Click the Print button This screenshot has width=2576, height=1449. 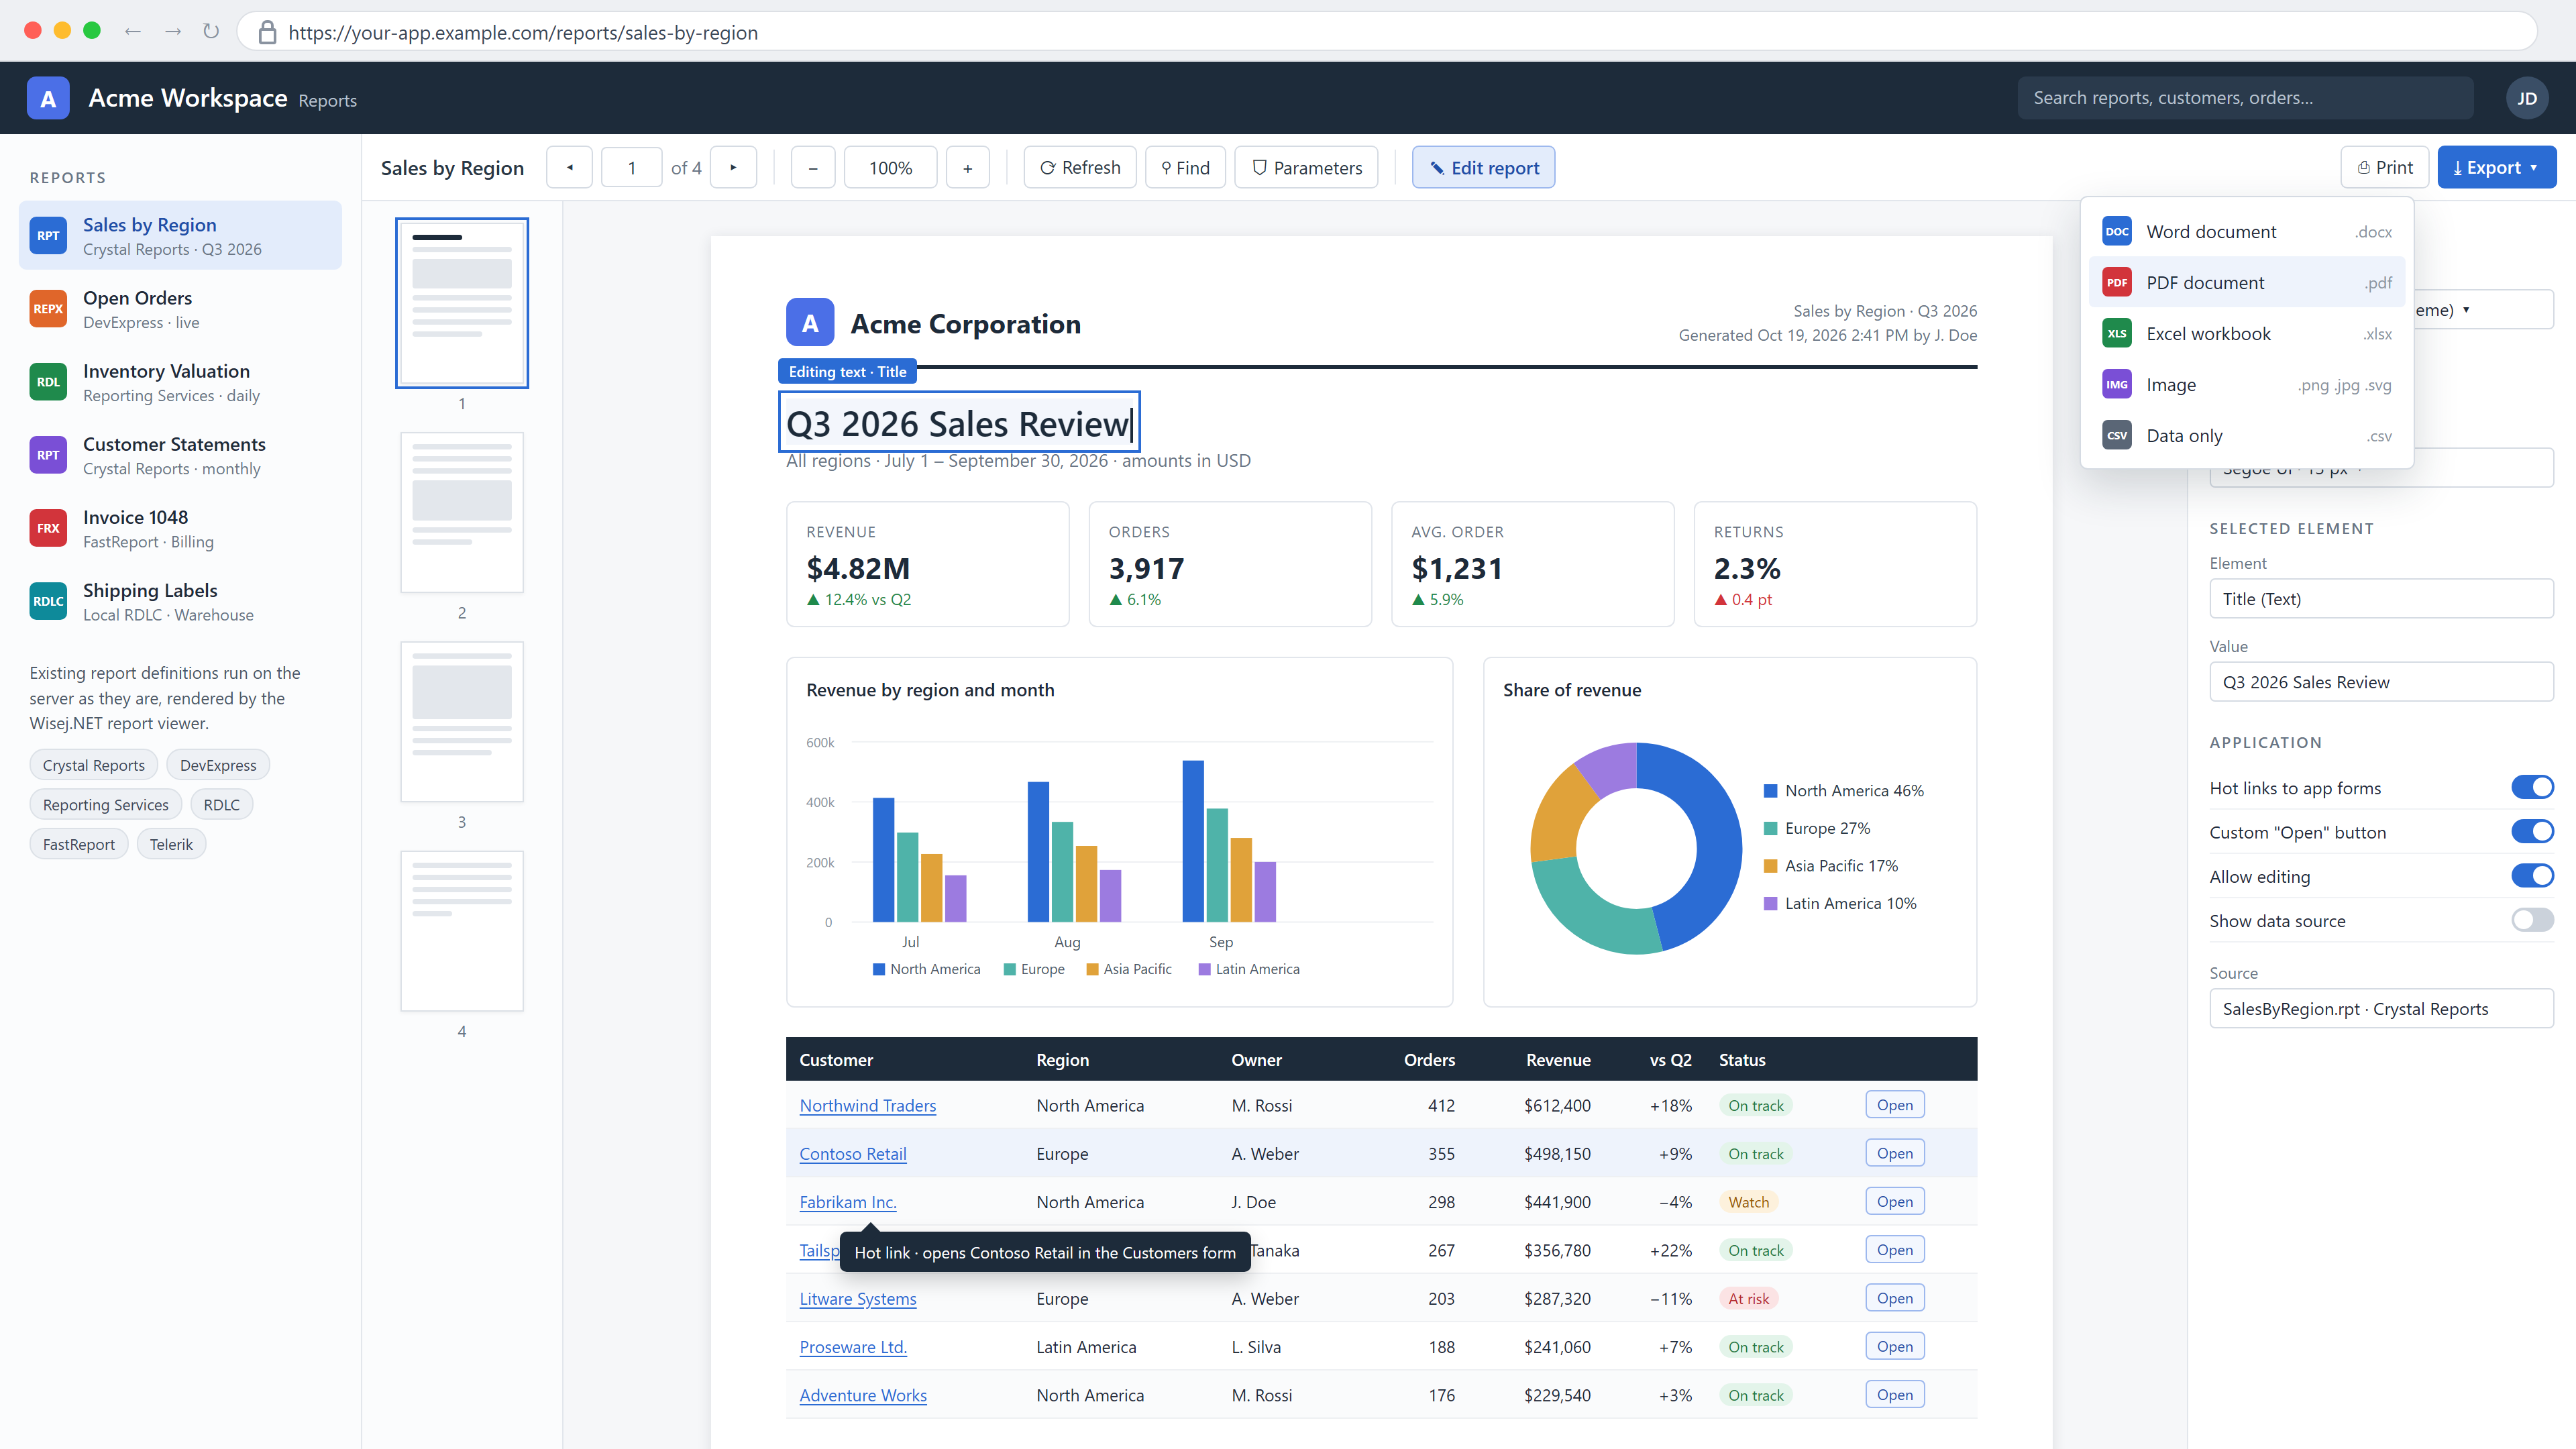tap(2384, 167)
